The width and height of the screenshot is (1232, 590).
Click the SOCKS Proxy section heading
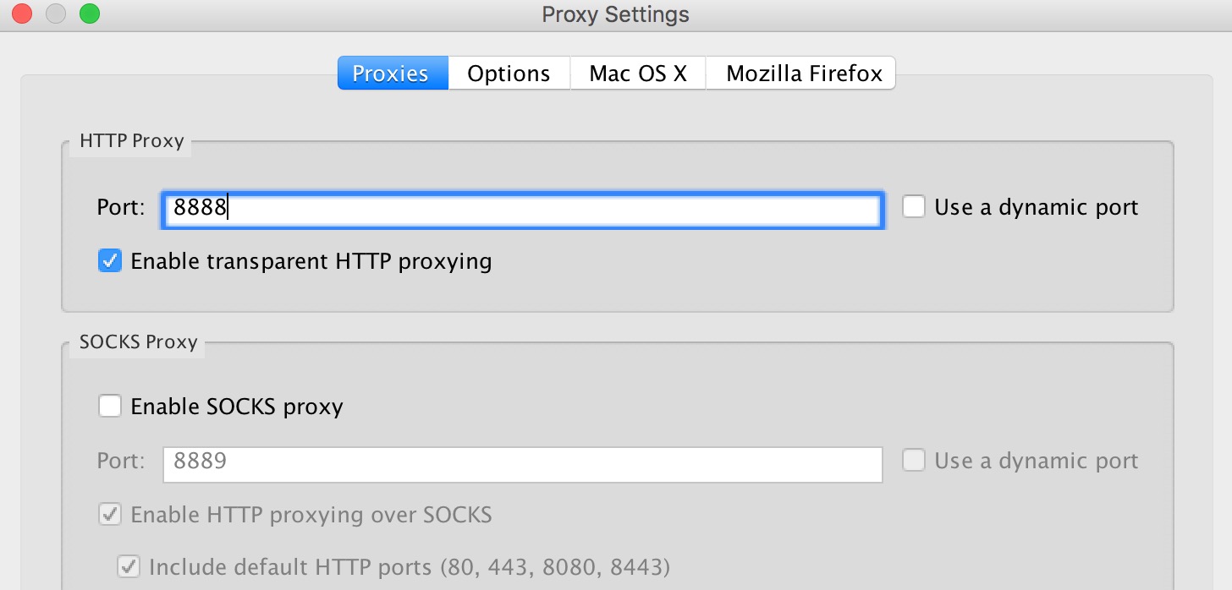[x=138, y=342]
